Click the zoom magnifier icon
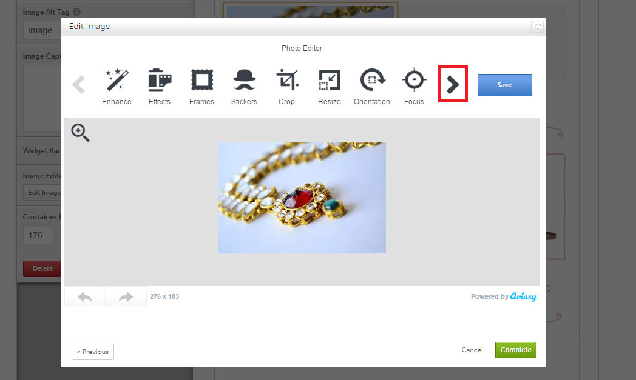 click(x=80, y=132)
